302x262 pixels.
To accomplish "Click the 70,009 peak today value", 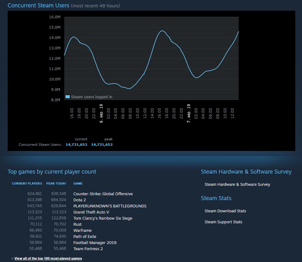I will [x=60, y=230].
